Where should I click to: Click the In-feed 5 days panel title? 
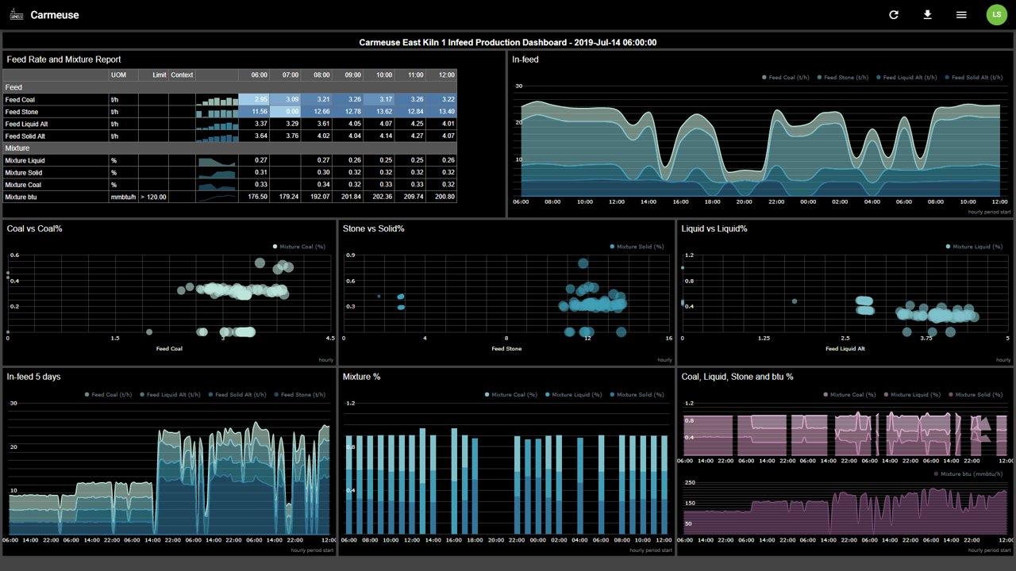[33, 377]
